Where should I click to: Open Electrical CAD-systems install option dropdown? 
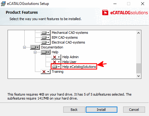tap(46, 42)
